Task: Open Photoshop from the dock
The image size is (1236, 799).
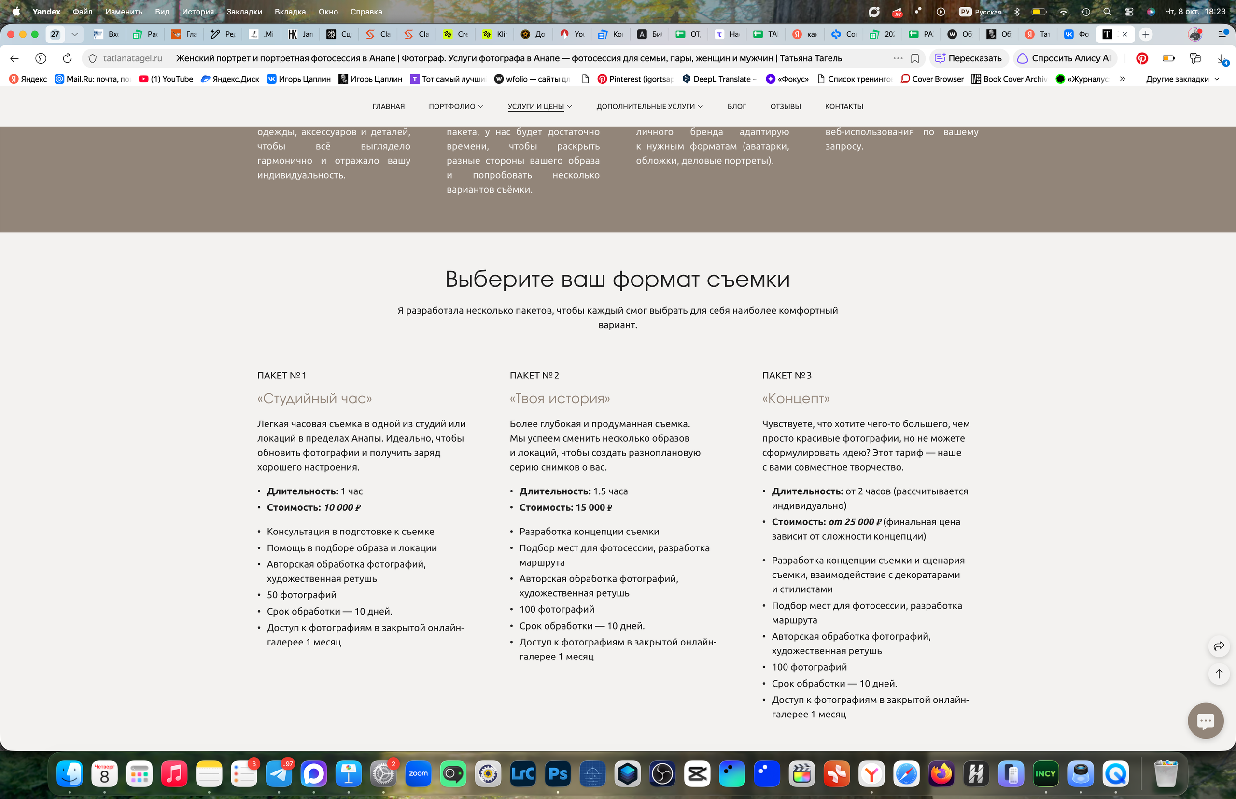Action: [x=558, y=773]
